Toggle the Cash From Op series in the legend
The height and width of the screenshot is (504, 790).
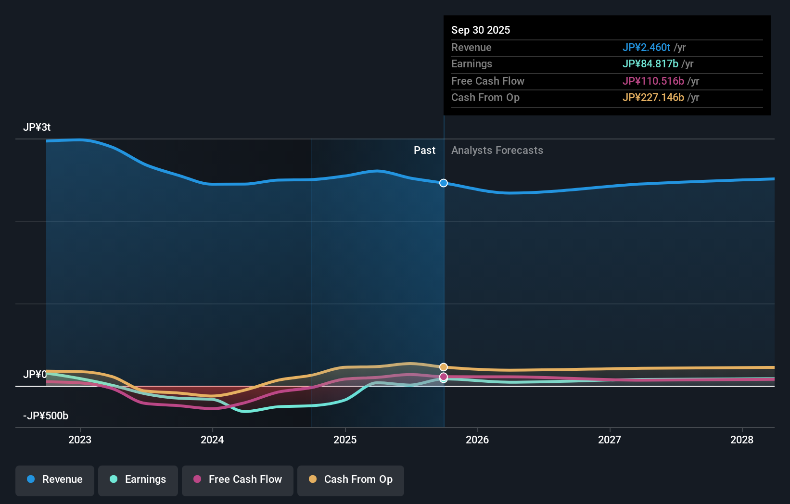[350, 479]
